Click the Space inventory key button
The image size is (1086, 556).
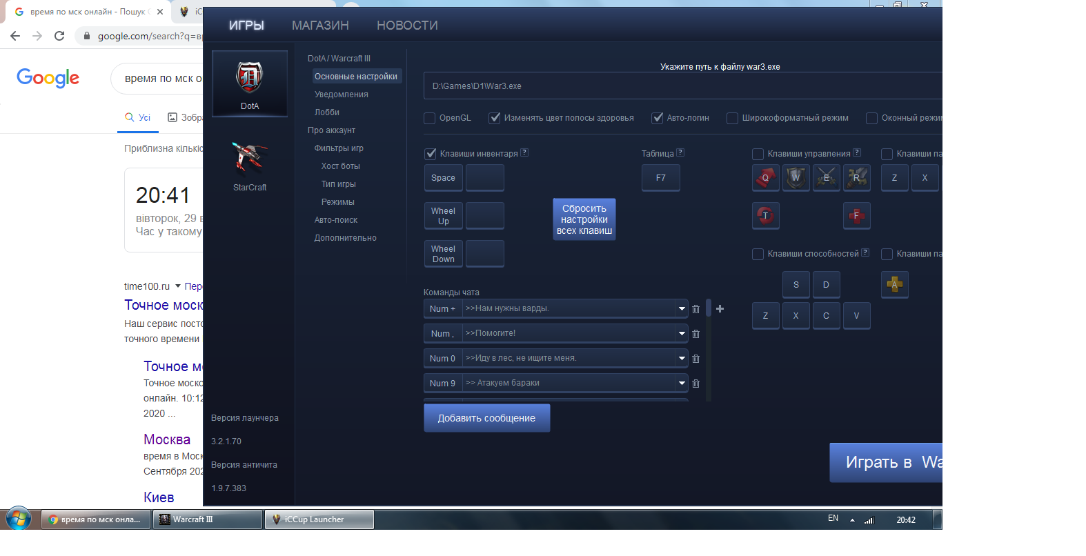pyautogui.click(x=443, y=178)
